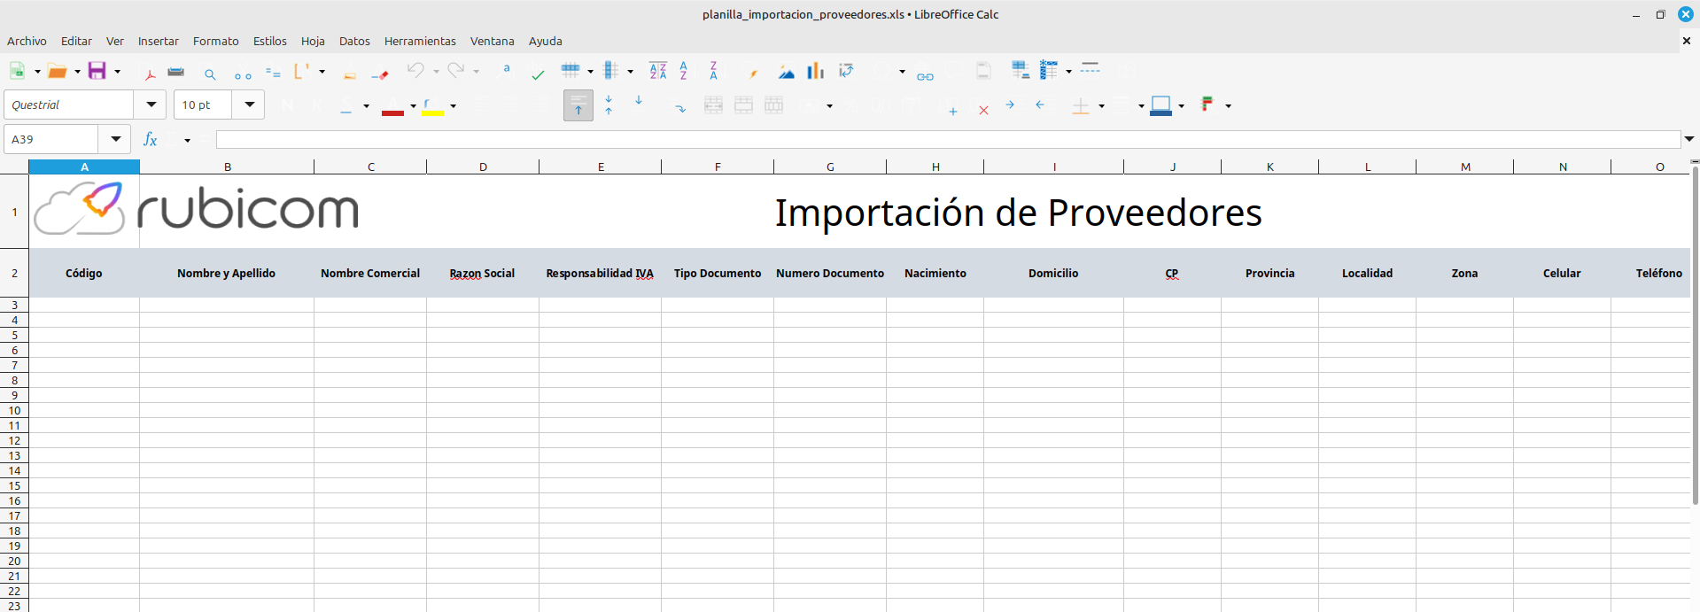Screen dimensions: 1700x612
Task: Open the Function Wizard
Action: click(x=151, y=139)
